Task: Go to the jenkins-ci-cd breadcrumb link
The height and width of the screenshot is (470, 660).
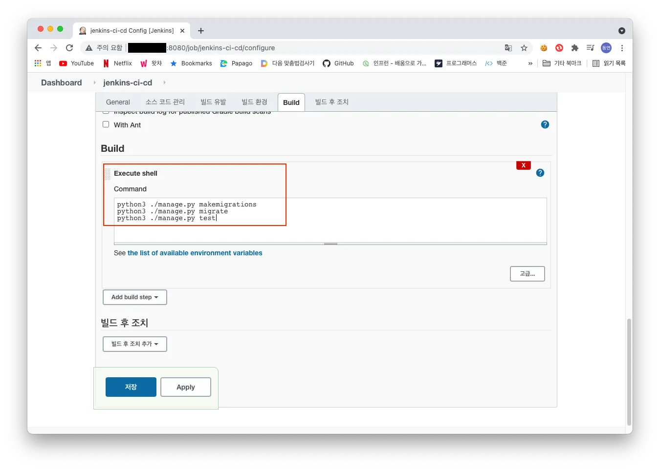Action: click(128, 82)
